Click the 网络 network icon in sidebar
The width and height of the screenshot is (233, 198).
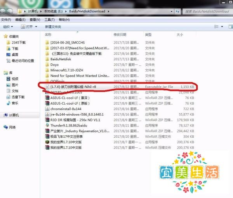pos(6,127)
